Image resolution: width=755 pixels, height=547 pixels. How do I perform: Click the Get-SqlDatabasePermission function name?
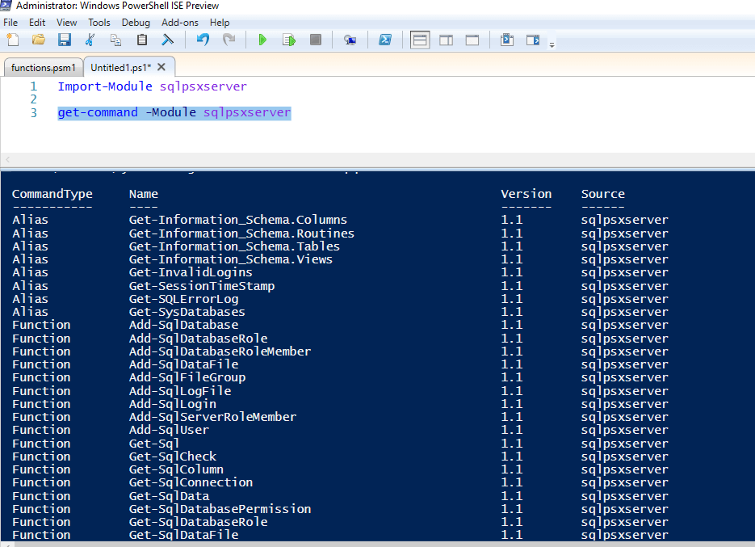[x=220, y=509]
